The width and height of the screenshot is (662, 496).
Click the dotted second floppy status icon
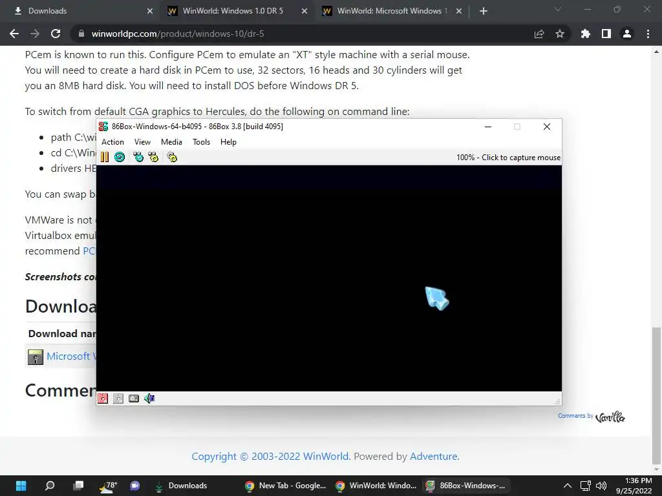click(118, 398)
